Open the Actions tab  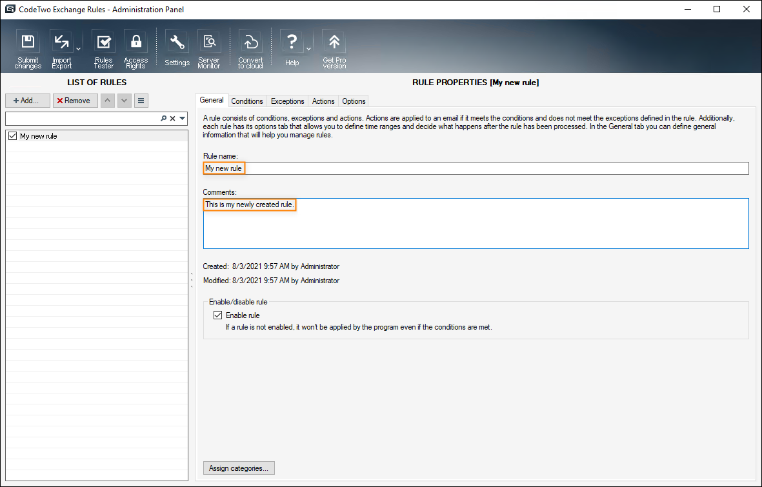(323, 101)
